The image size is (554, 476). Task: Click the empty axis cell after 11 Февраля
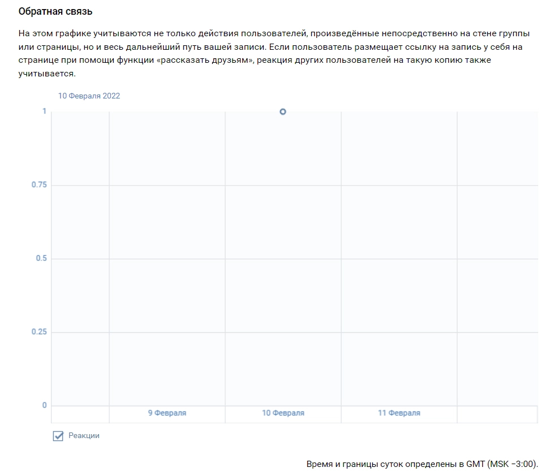point(497,414)
